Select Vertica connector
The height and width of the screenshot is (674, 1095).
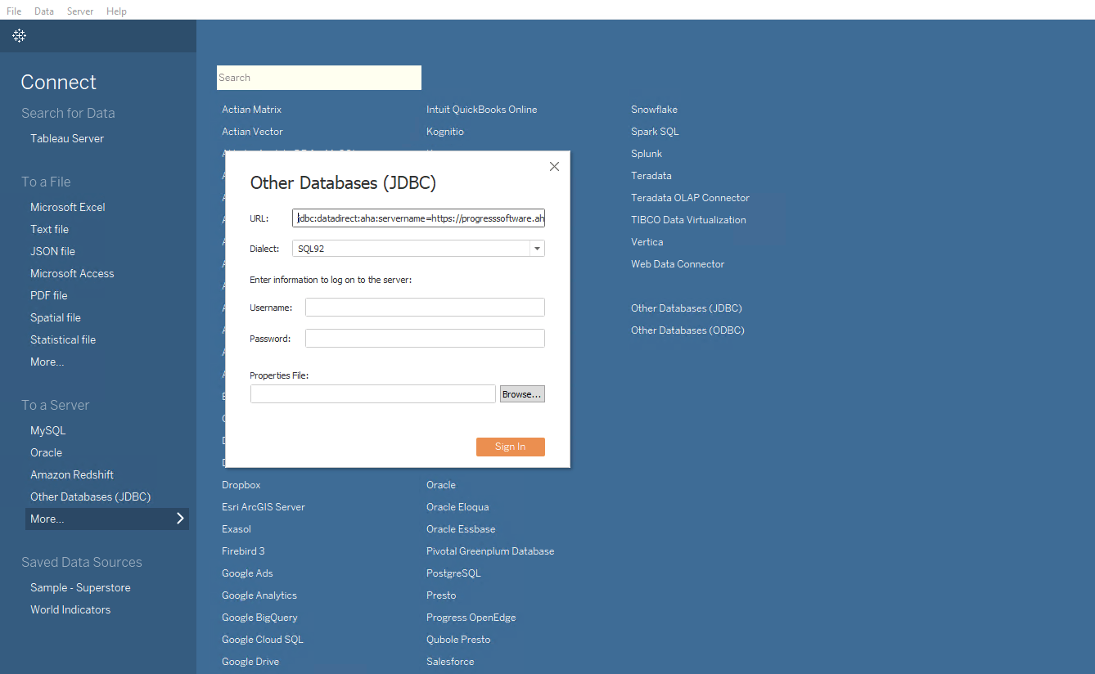click(647, 242)
